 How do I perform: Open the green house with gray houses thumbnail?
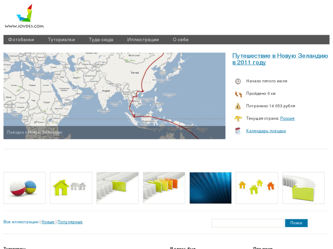click(x=71, y=188)
